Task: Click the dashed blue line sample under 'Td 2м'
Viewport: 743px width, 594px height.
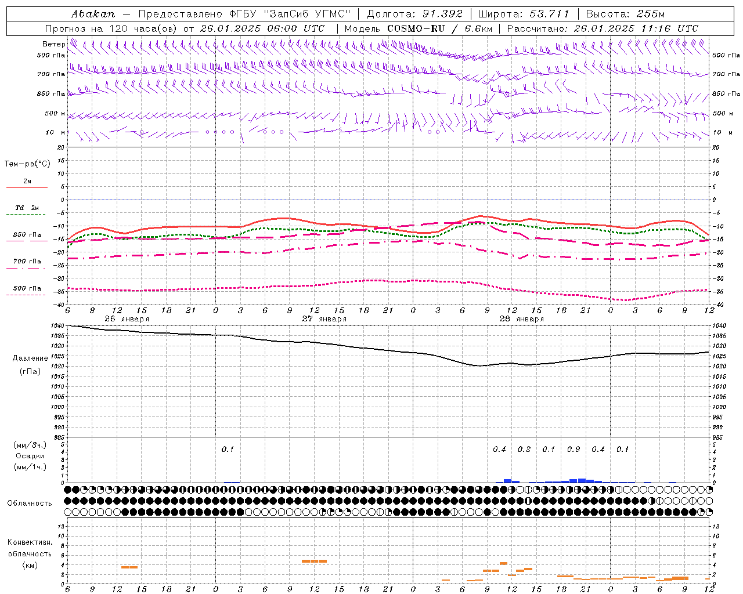Action: coord(27,214)
